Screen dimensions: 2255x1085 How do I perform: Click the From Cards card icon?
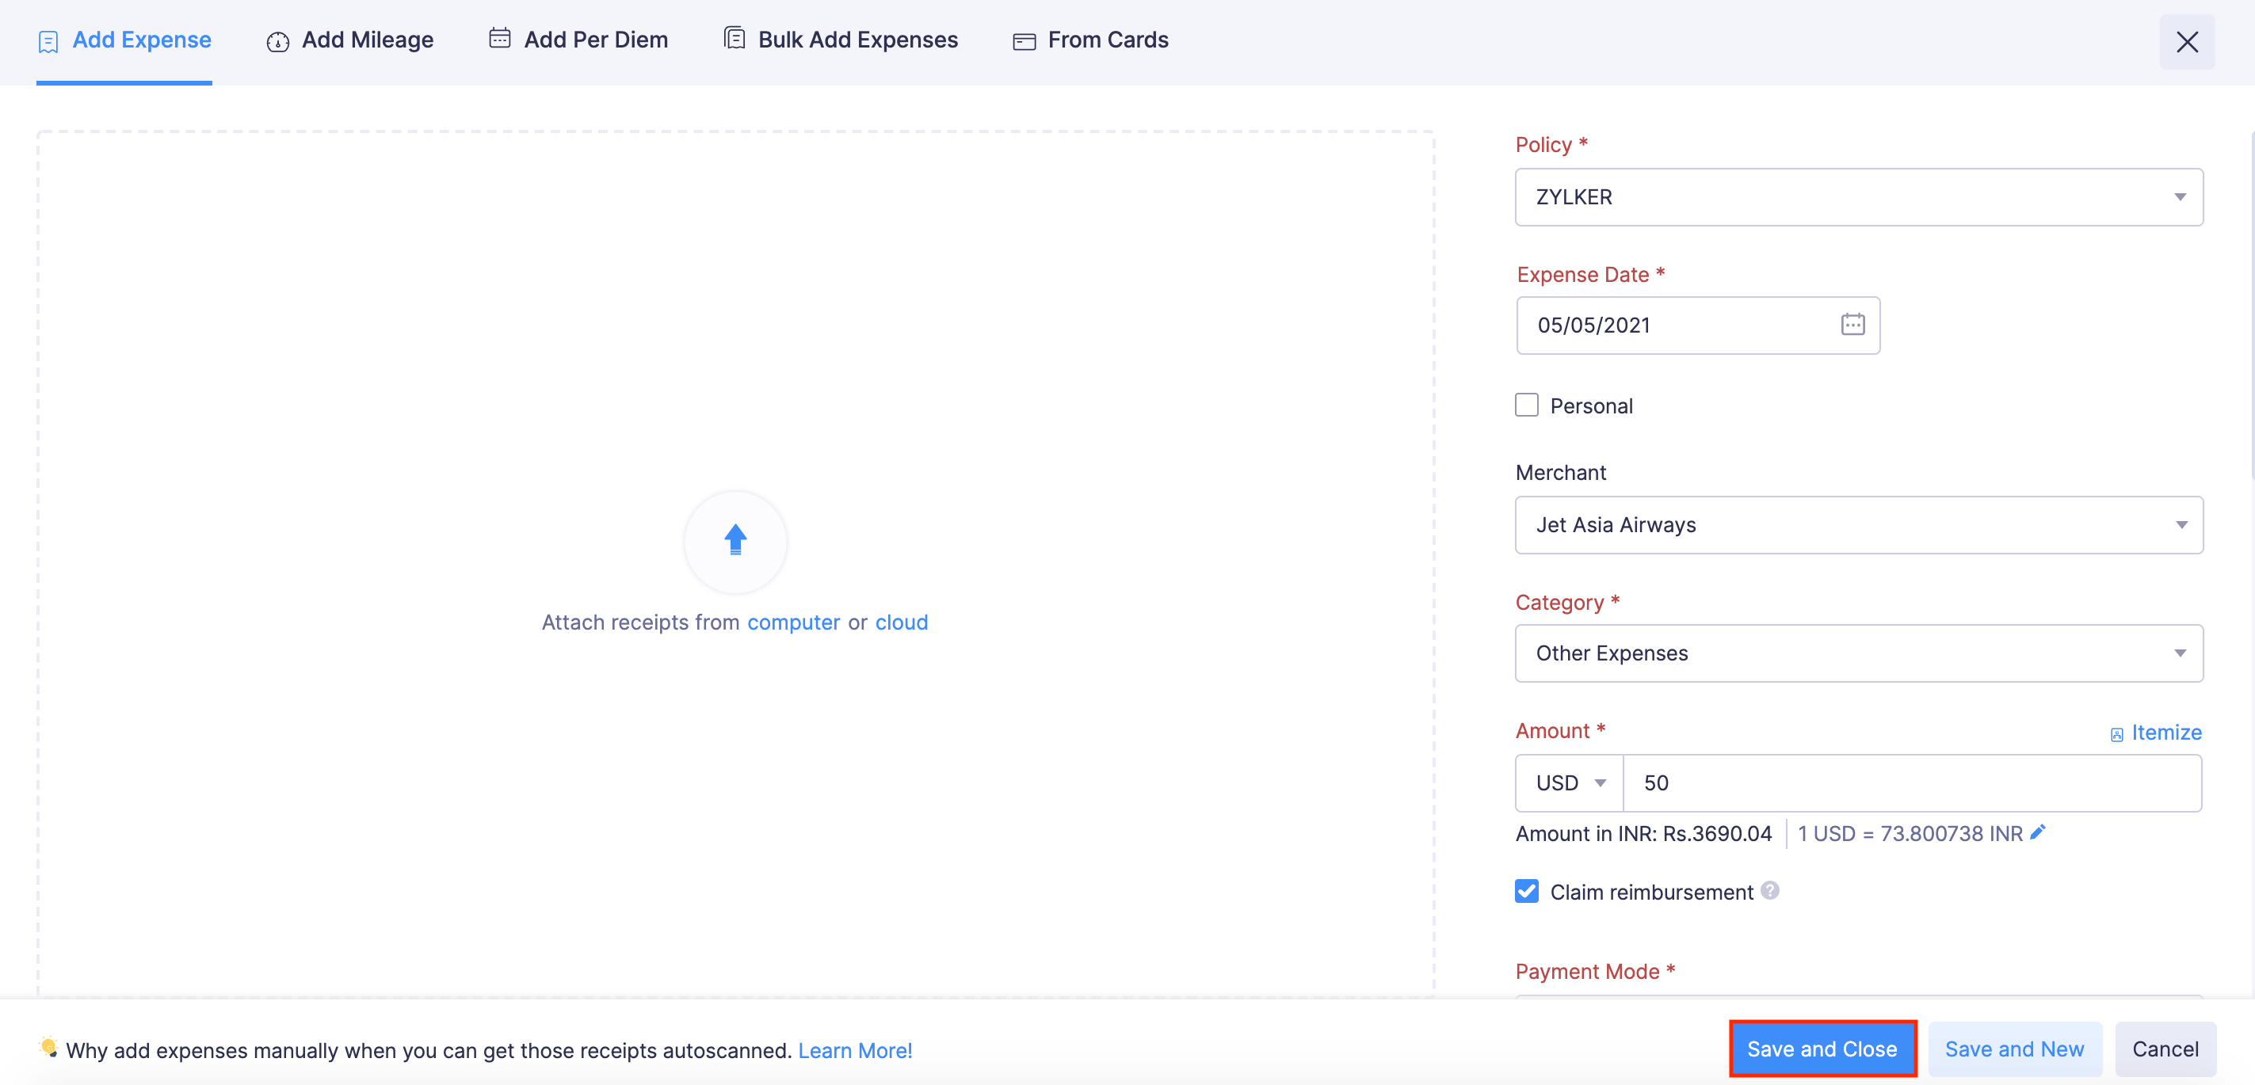pyautogui.click(x=1024, y=41)
